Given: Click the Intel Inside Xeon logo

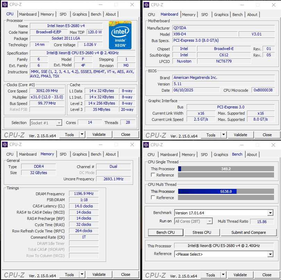Looking at the screenshot, I should (x=120, y=35).
